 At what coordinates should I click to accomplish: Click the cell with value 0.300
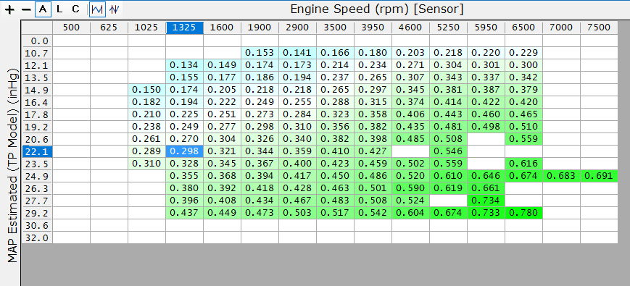coord(524,65)
